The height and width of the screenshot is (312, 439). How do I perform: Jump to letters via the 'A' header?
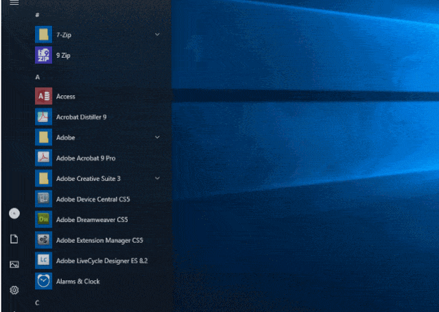(x=38, y=77)
